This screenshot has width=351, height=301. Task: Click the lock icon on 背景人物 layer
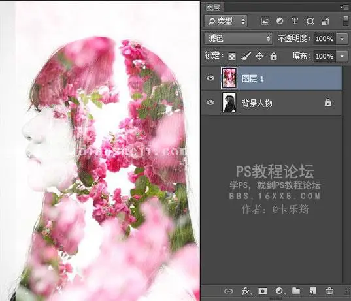click(327, 103)
